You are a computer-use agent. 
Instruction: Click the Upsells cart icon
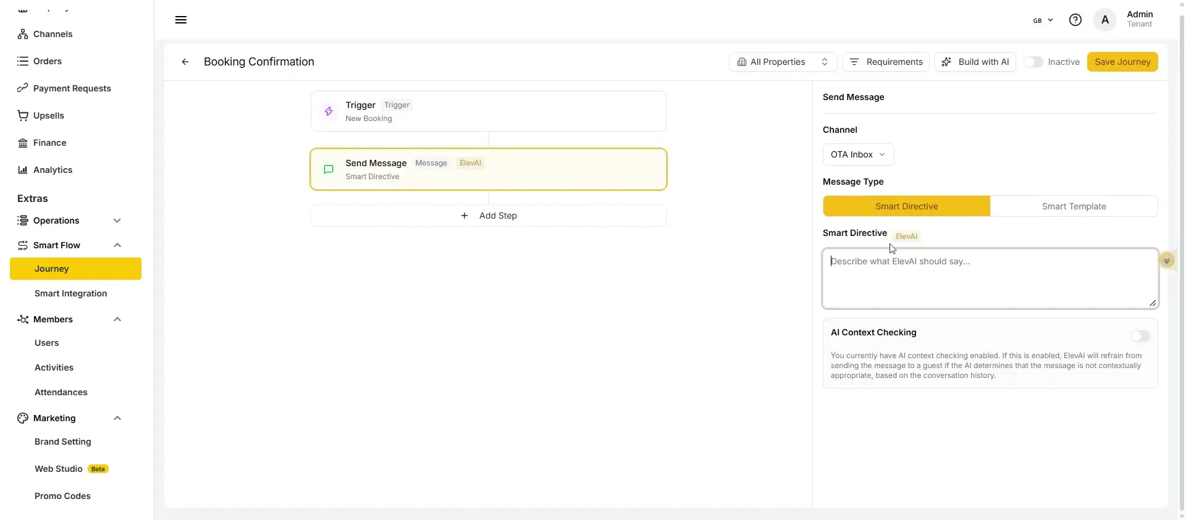[23, 115]
